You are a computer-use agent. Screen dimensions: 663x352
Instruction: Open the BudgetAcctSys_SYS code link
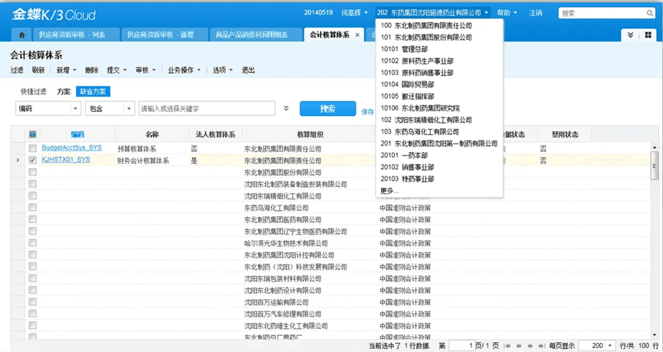pyautogui.click(x=71, y=148)
